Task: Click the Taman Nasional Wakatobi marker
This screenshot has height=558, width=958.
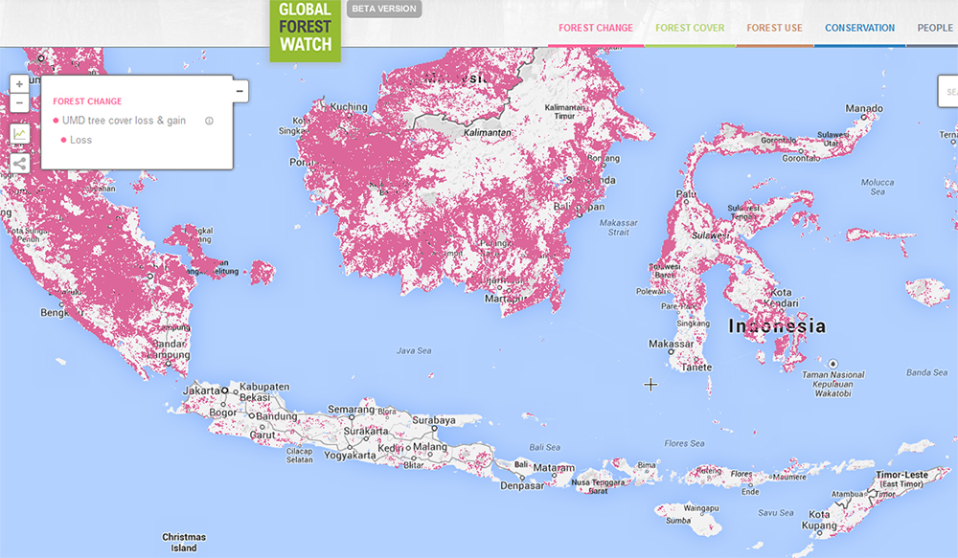Action: 833,364
